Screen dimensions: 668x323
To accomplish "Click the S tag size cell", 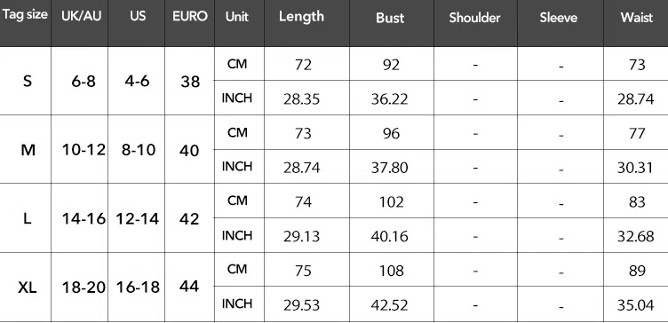I will (x=28, y=81).
